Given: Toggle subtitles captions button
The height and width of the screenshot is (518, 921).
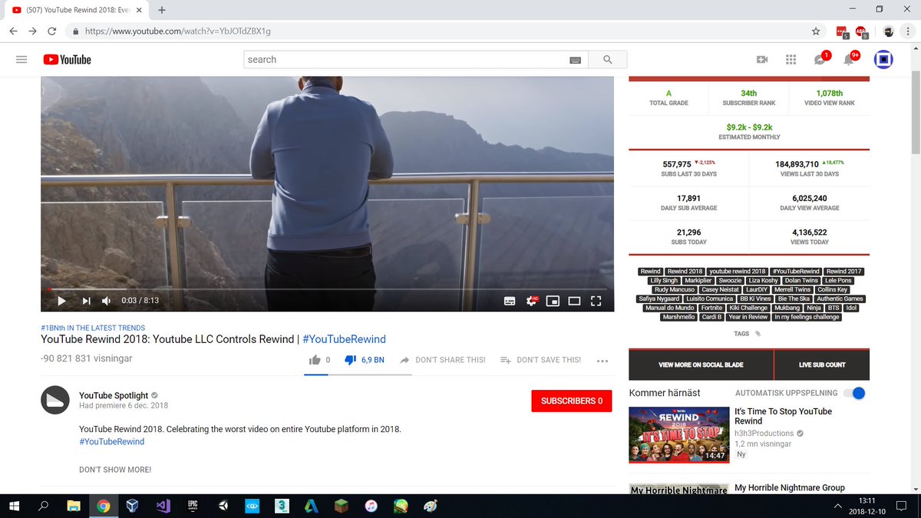Looking at the screenshot, I should click(x=509, y=301).
